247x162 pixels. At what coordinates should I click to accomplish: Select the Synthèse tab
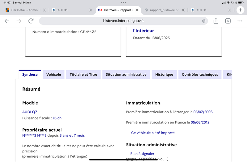tap(30, 74)
